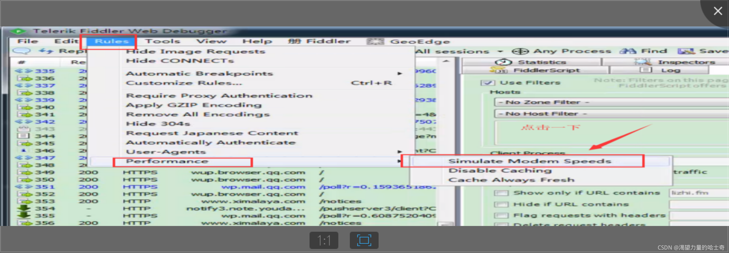This screenshot has height=253, width=729.
Task: Click the comment bubble toolbar icon
Action: pos(21,51)
